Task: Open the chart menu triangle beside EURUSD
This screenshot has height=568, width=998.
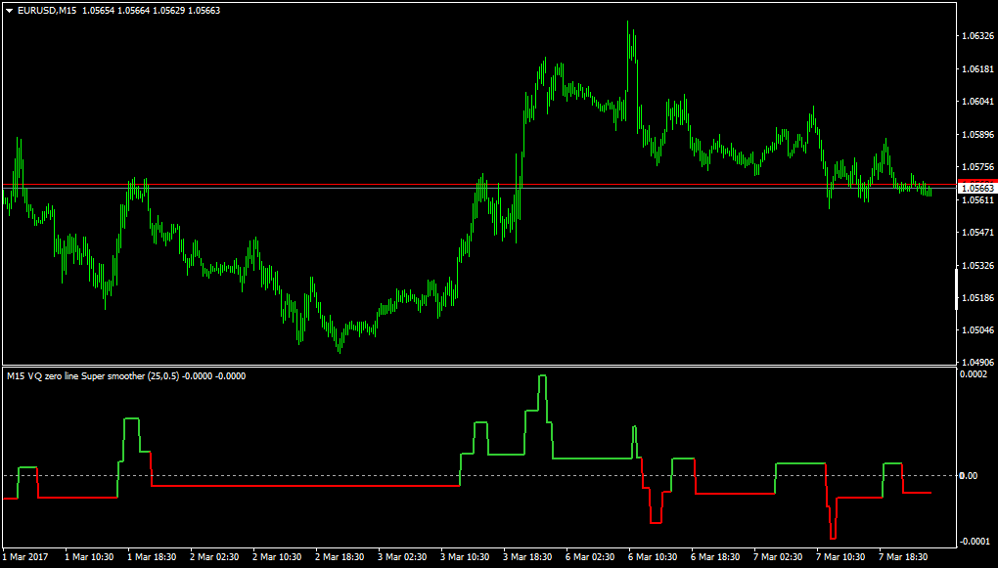Action: point(10,11)
